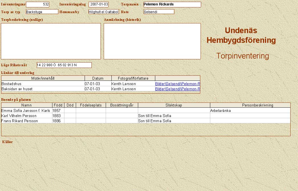Viewport: 298px width, 191px height.
Task: Click the Torpnamn field Pelemon Rickards
Action: point(172,5)
